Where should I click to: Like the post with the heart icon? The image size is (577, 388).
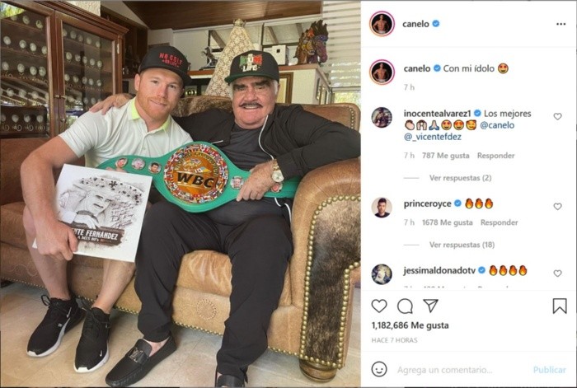pyautogui.click(x=379, y=306)
